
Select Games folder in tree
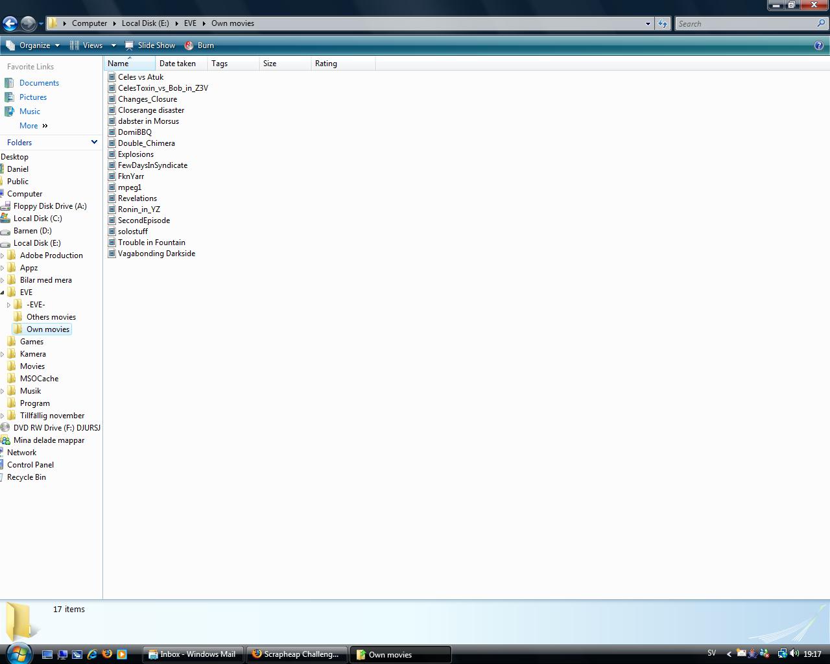tap(32, 342)
